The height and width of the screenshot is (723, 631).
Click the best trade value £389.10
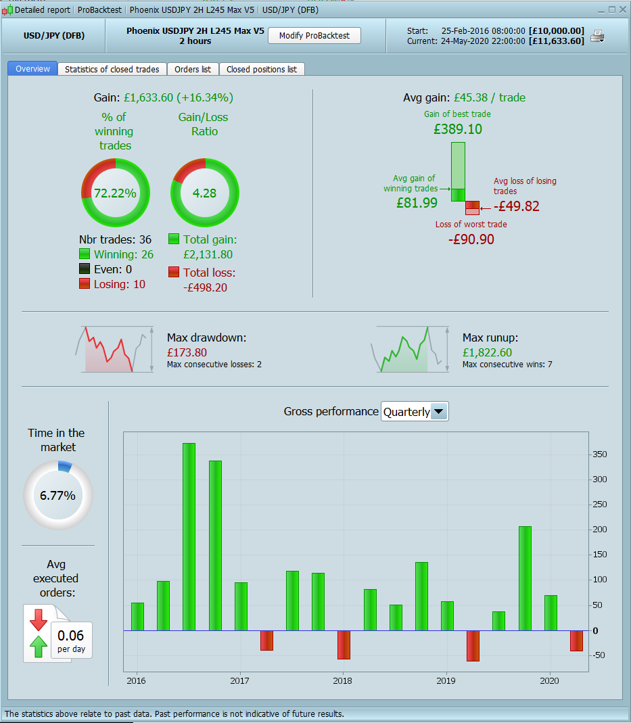[x=458, y=129]
